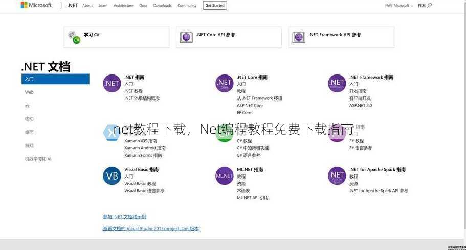
Task: Select the 桌面 sidebar tab
Action: [29, 132]
